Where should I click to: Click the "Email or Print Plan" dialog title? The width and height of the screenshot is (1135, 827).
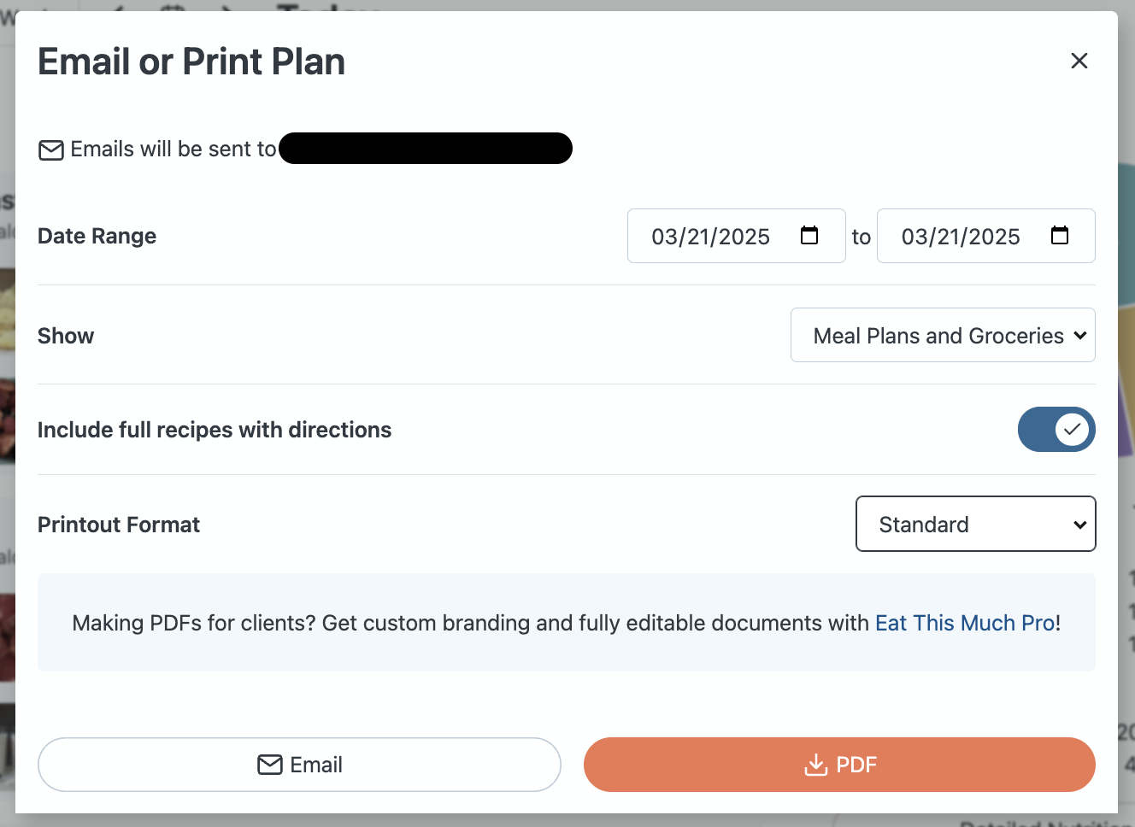191,62
